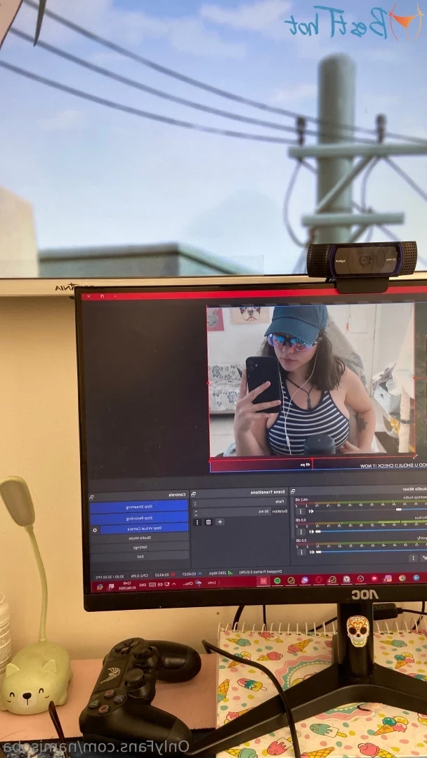The width and height of the screenshot is (427, 758).
Task: Open the Desktop Audio three-dot options menu
Action: pyautogui.click(x=301, y=512)
